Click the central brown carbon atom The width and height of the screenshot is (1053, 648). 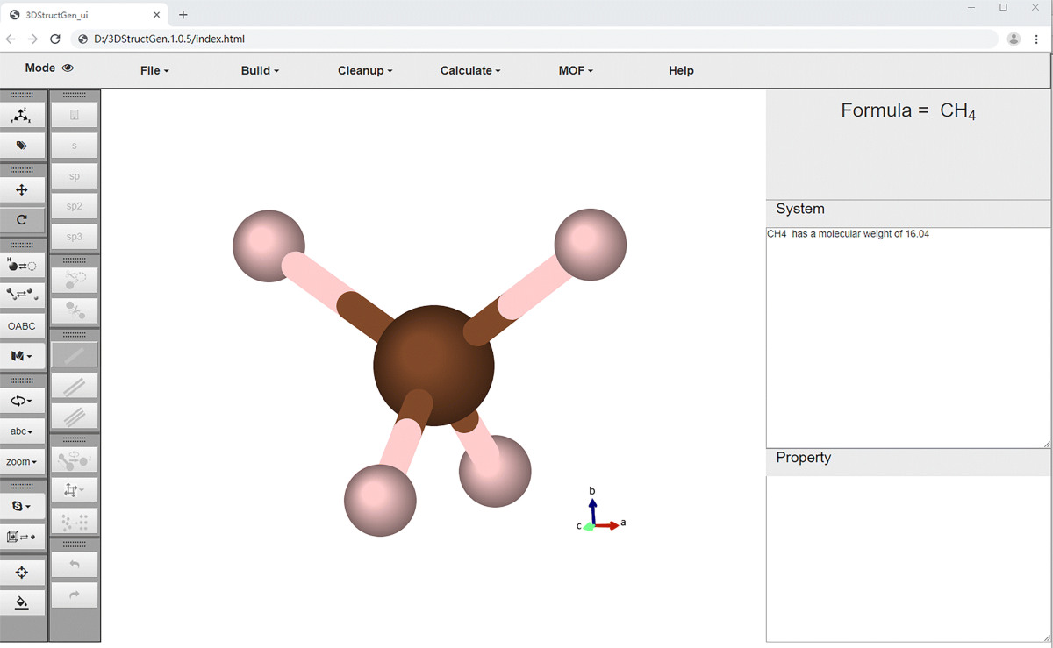coord(433,365)
